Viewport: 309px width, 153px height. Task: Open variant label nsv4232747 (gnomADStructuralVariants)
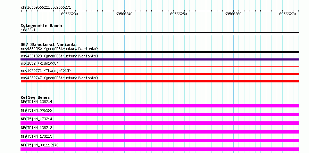click(59, 78)
